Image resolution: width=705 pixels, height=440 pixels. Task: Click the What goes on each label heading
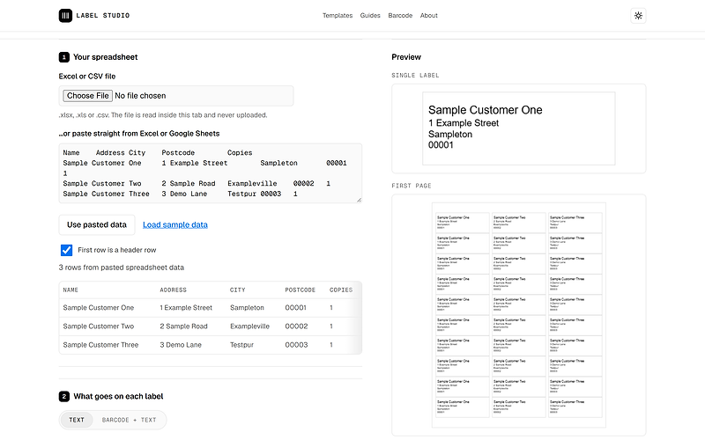pos(118,397)
